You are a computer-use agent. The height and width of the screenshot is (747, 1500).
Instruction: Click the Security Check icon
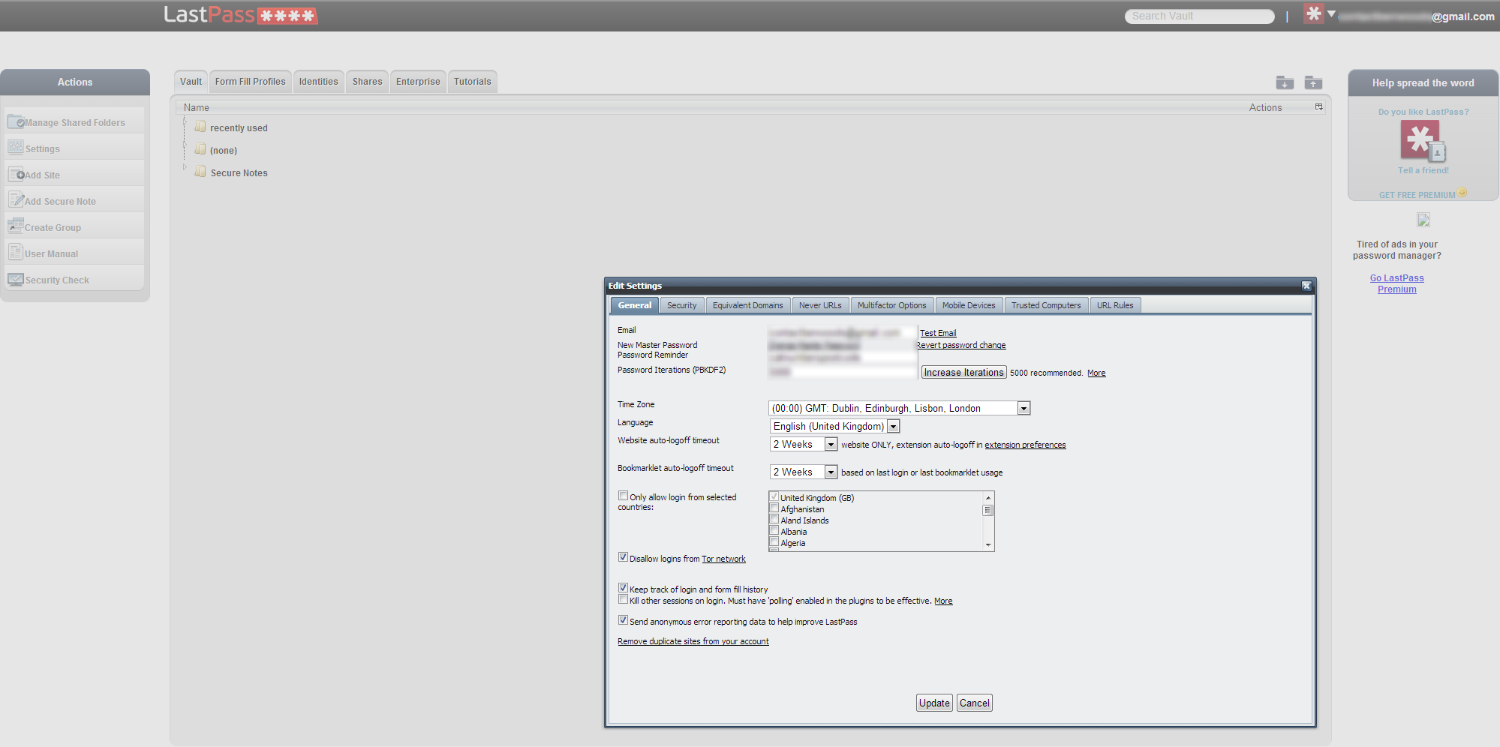[x=16, y=279]
